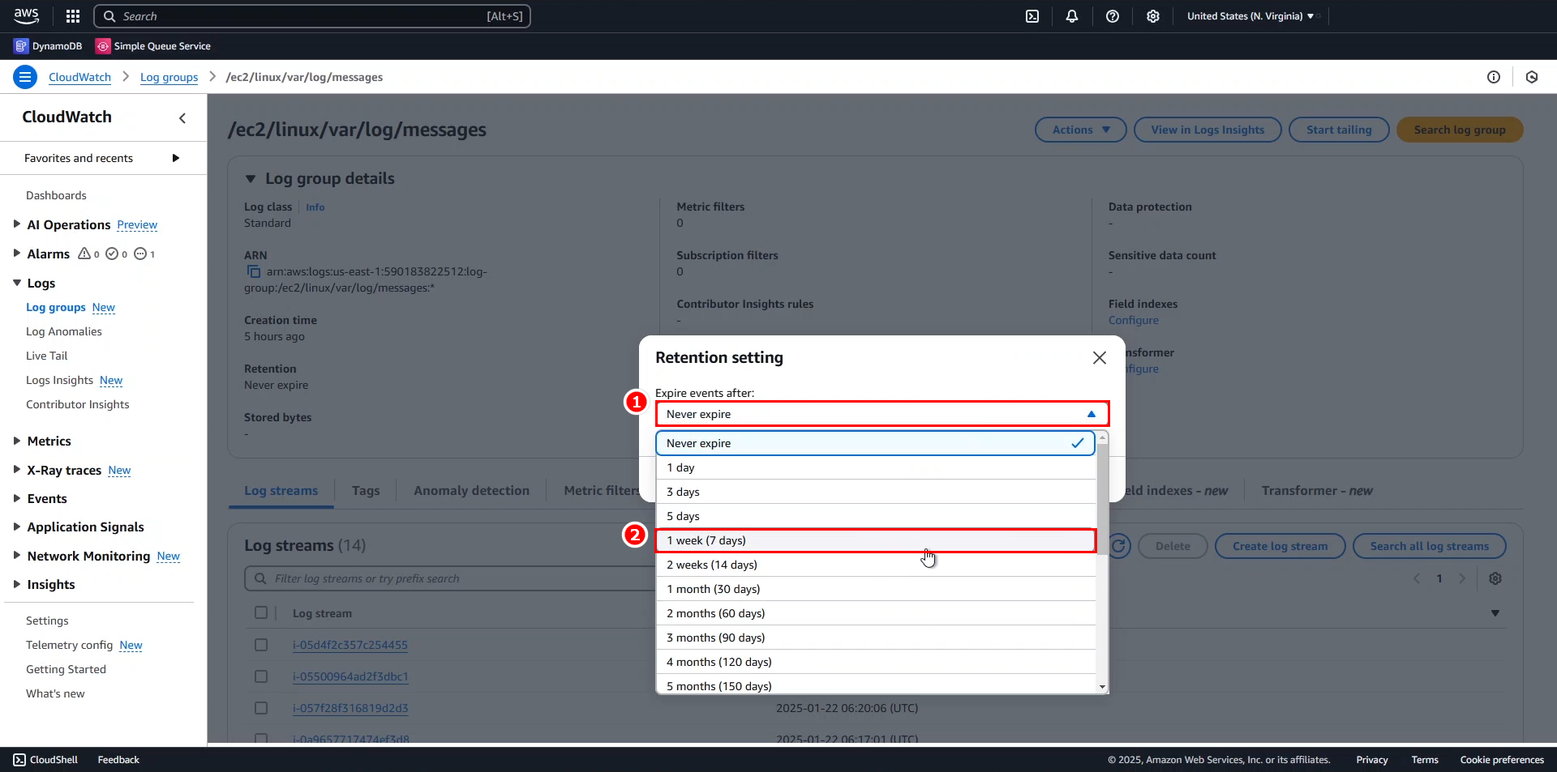Open CloudShell from the top bar icon
This screenshot has height=772, width=1557.
point(1032,16)
